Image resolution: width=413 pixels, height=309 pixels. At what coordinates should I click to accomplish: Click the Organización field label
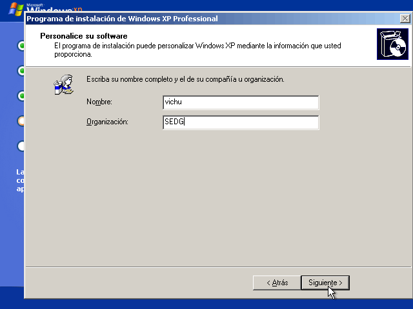click(x=107, y=122)
